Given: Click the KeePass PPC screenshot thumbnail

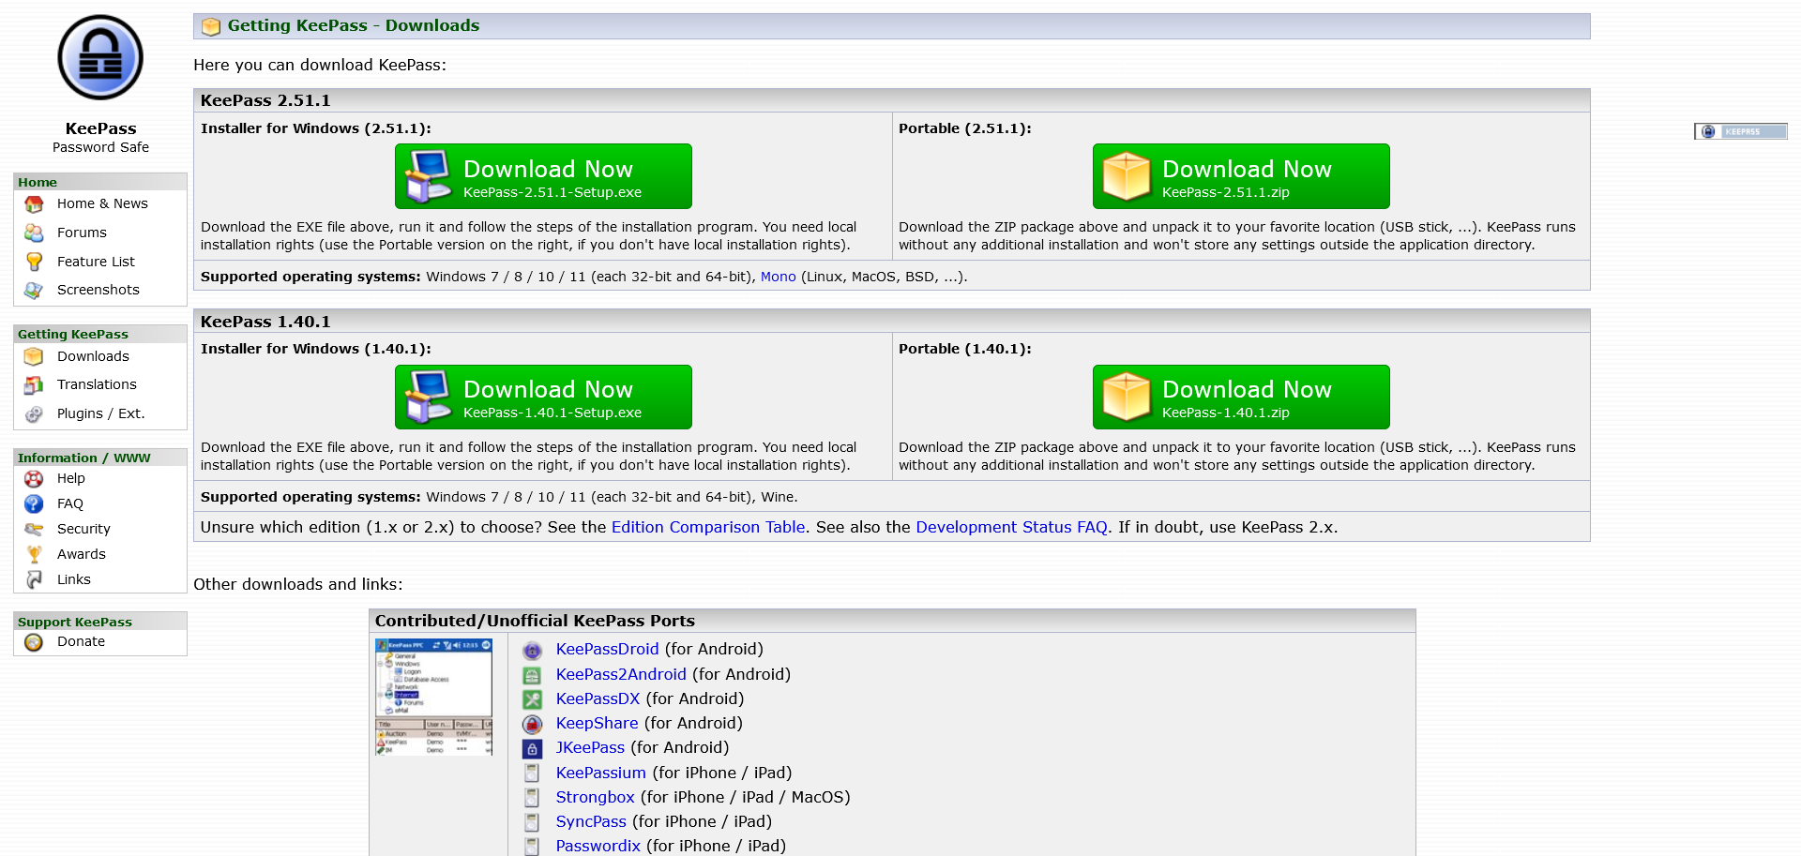Looking at the screenshot, I should point(433,698).
